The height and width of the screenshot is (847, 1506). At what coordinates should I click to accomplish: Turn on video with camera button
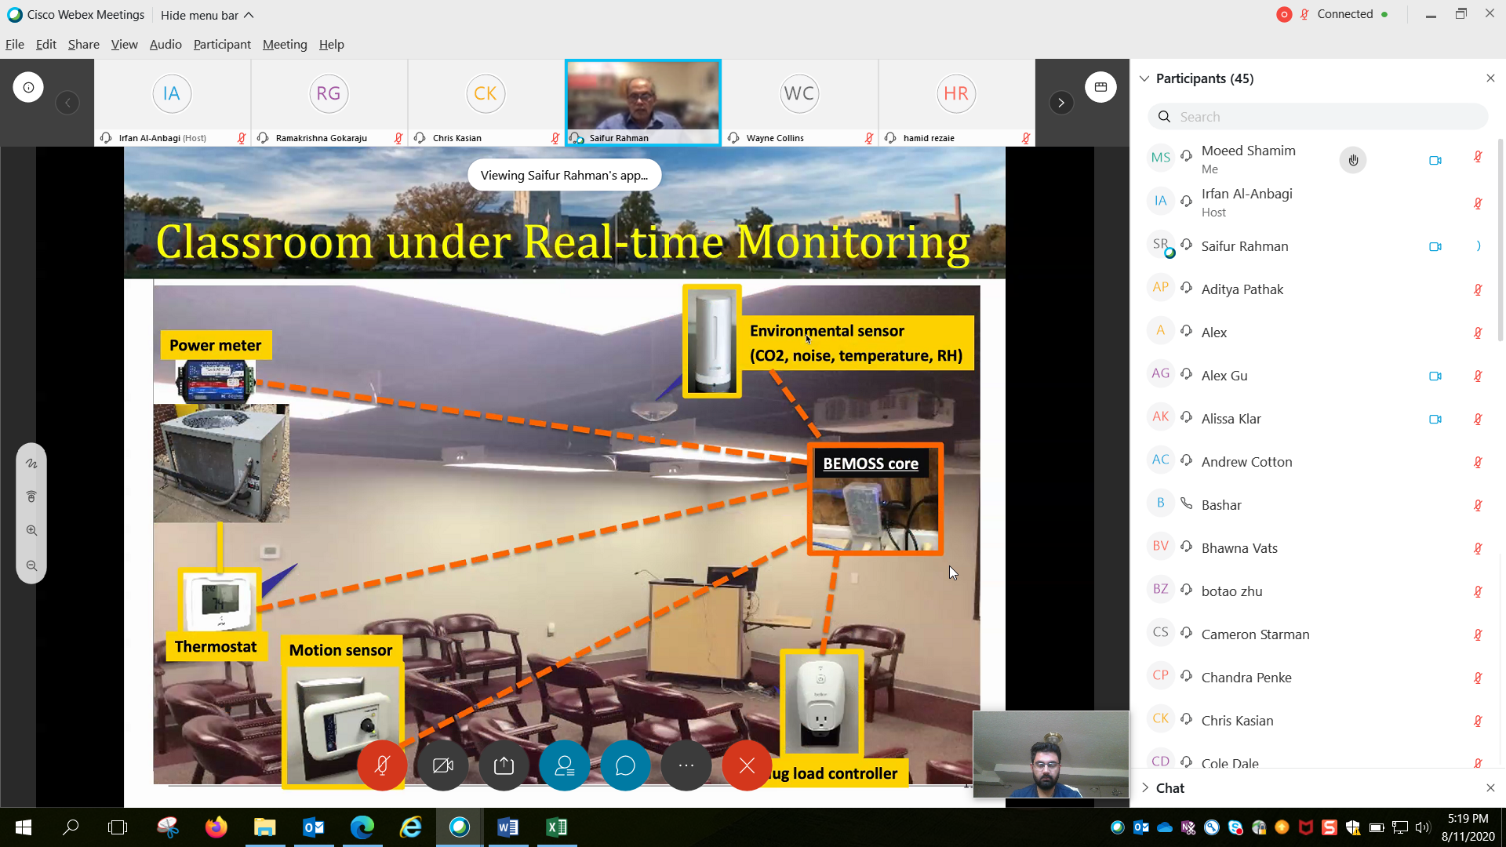[442, 765]
